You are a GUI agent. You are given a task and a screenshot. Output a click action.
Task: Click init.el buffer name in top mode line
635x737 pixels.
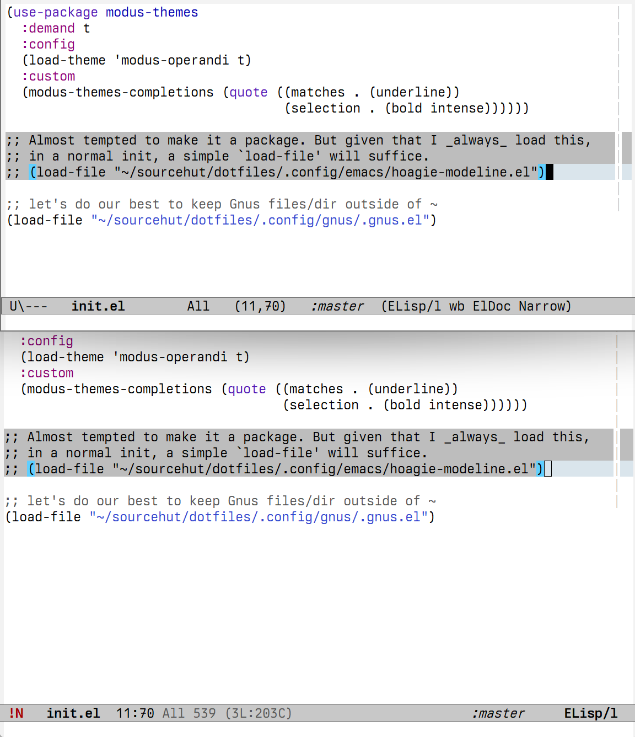(x=98, y=306)
